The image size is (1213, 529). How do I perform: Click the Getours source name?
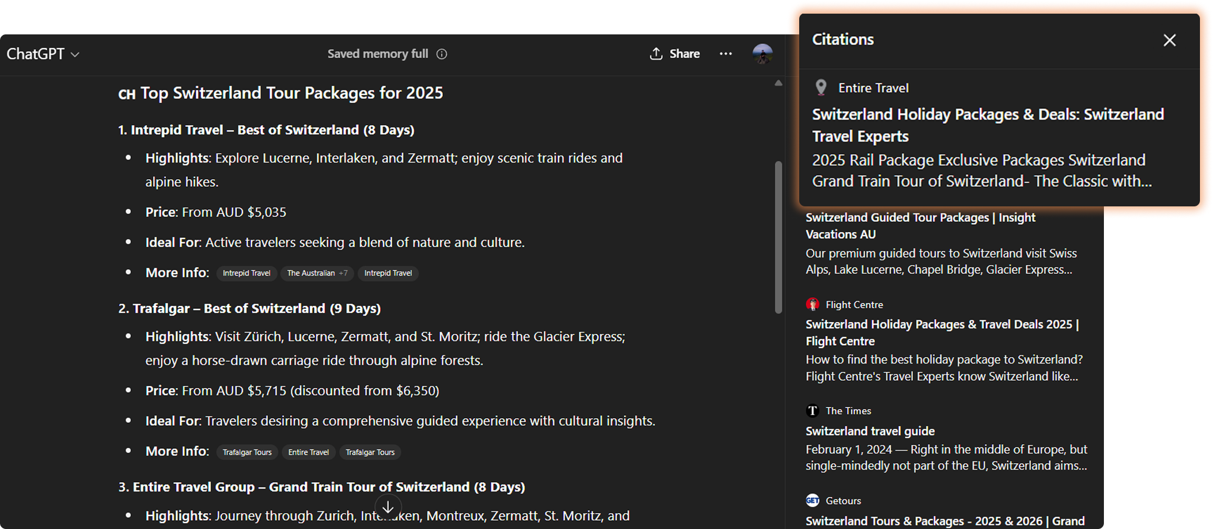click(x=843, y=501)
